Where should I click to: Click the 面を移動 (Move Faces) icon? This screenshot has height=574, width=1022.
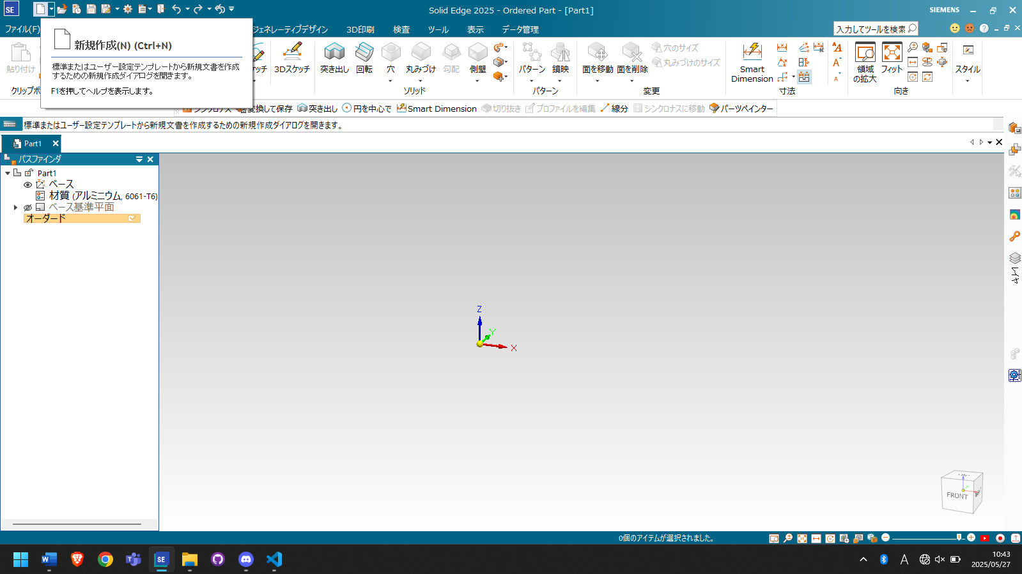pyautogui.click(x=597, y=54)
